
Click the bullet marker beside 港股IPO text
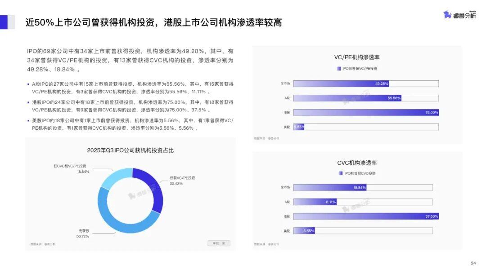click(27, 102)
